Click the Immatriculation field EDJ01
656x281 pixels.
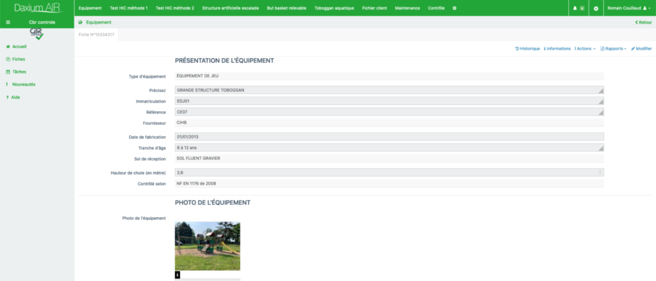tap(389, 102)
